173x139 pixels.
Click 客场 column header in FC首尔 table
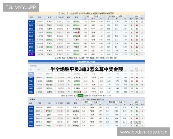[76, 103]
